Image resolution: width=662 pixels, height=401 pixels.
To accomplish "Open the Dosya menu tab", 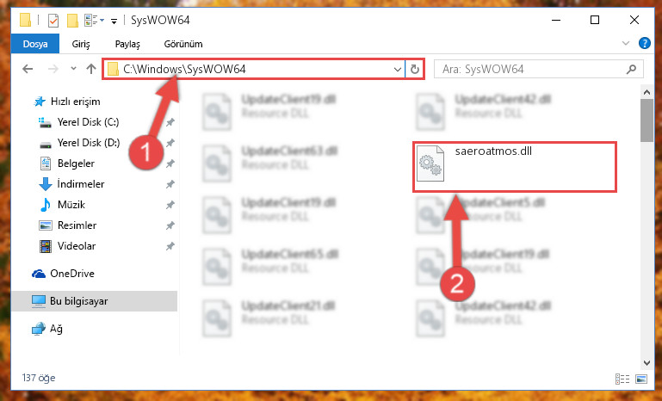I will click(x=35, y=44).
